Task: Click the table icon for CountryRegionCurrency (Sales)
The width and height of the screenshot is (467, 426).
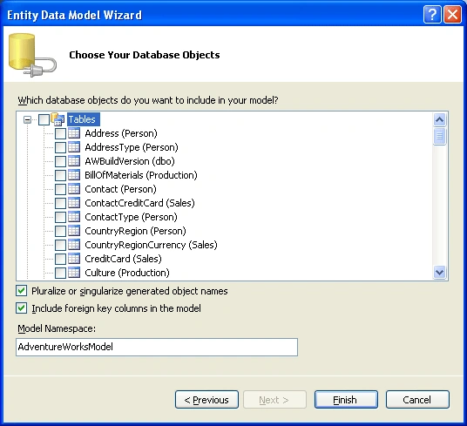Action: (74, 245)
